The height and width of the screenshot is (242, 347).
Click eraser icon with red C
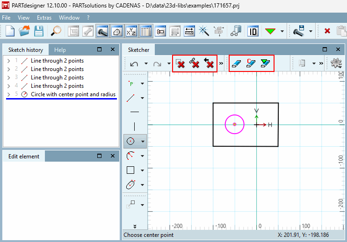click(x=251, y=63)
